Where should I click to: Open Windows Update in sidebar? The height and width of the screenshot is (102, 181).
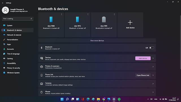[18, 73]
